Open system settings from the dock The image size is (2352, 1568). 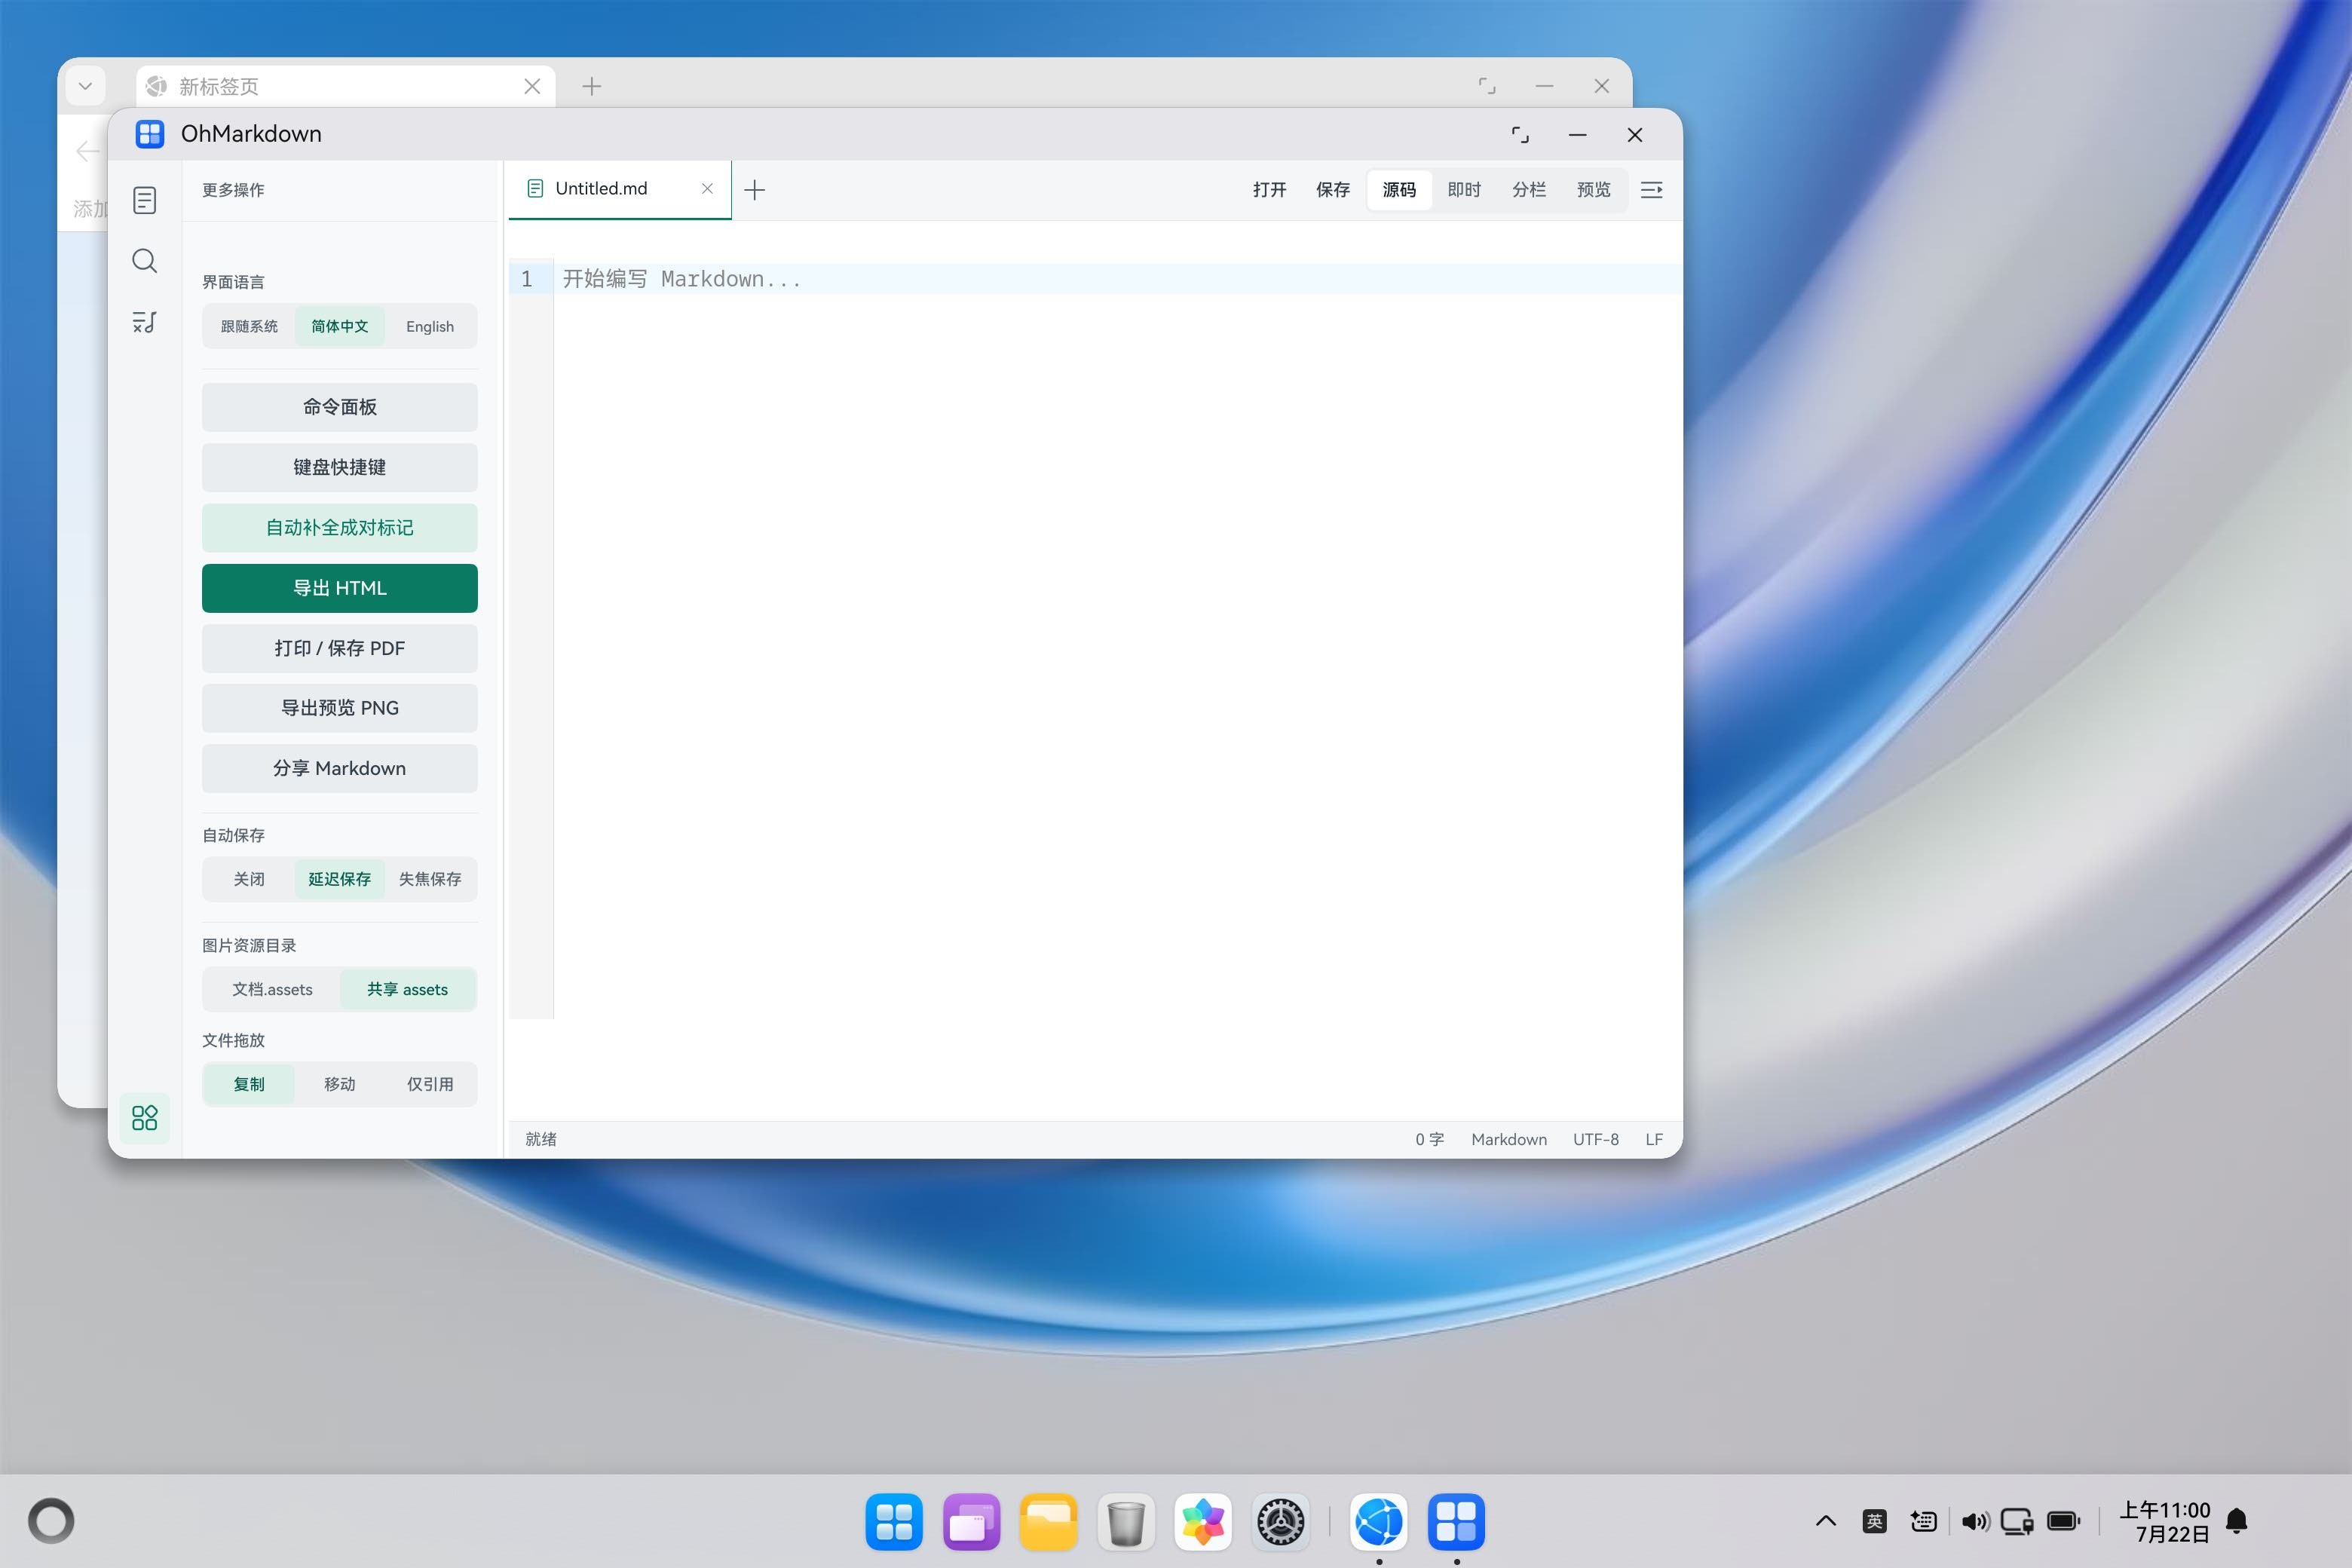point(1280,1521)
